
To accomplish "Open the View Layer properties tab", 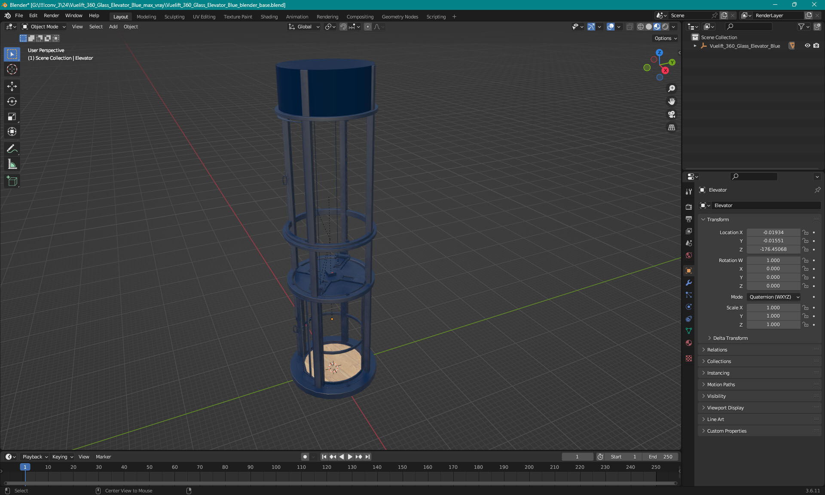I will click(x=689, y=231).
